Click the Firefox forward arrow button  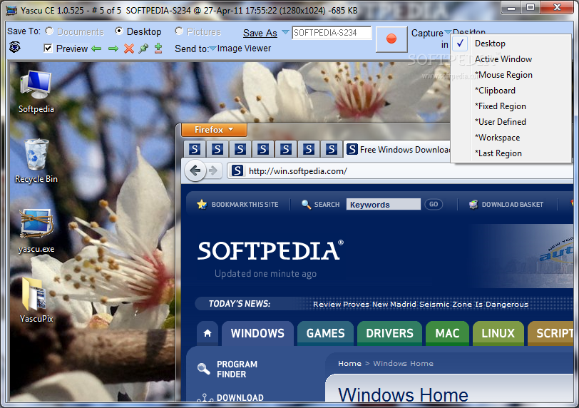213,170
